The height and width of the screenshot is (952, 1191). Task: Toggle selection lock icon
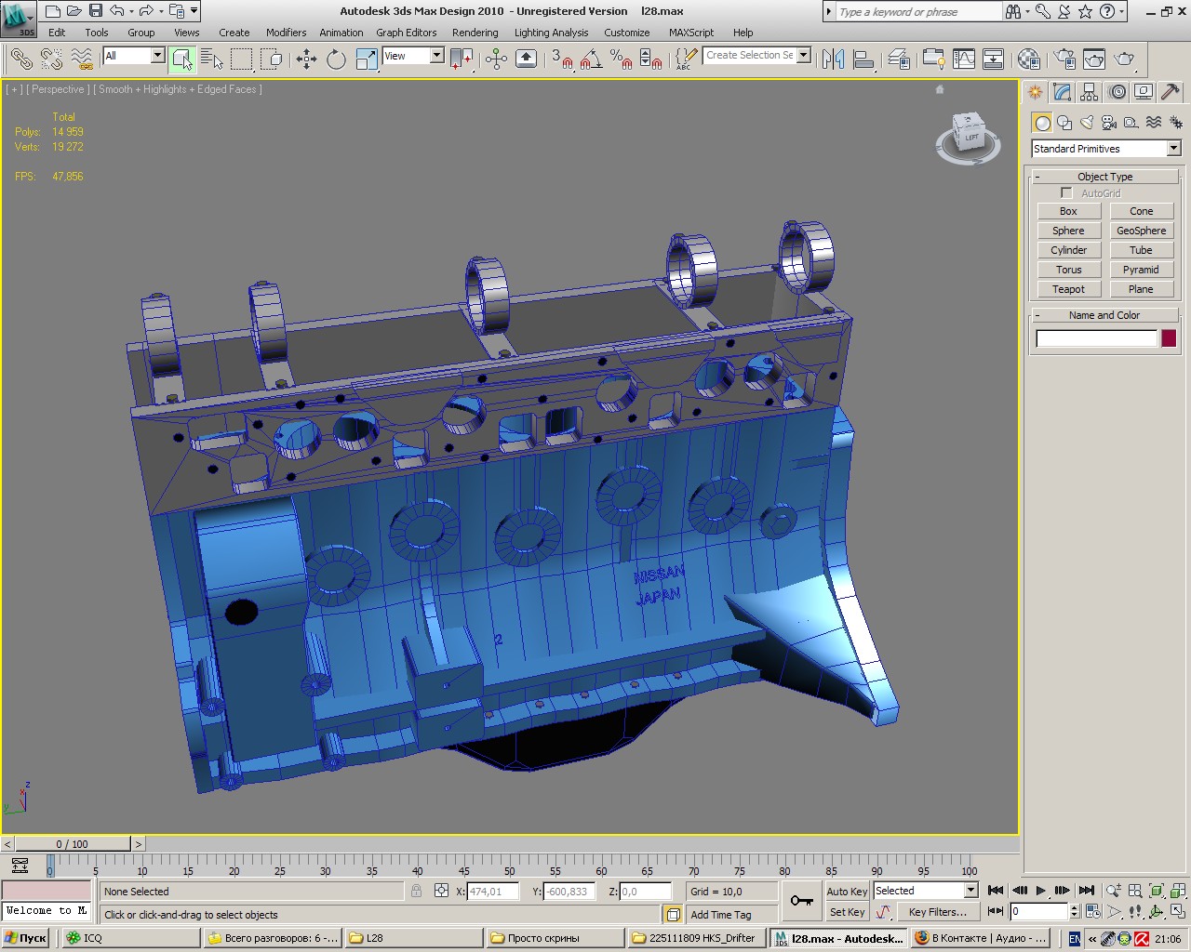coord(416,891)
